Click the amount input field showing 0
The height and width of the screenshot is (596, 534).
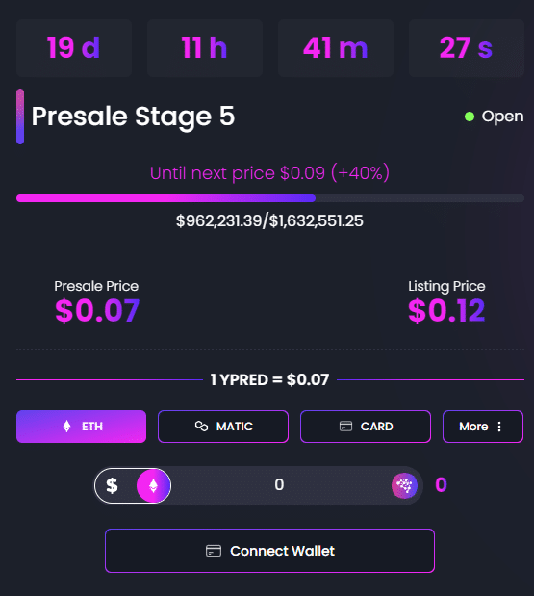pos(279,485)
